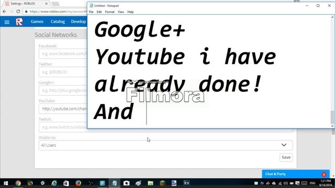Open the Notepad File menu
Image resolution: width=335 pixels, height=188 pixels.
91,12
